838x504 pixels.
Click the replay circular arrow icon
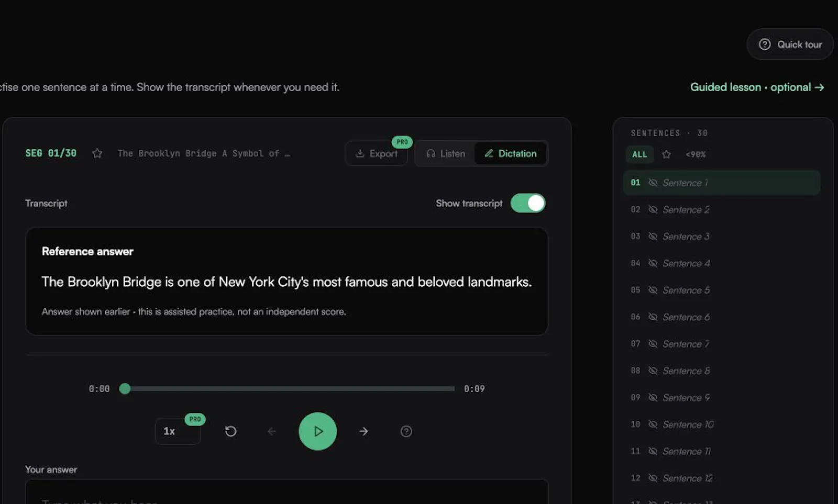230,431
